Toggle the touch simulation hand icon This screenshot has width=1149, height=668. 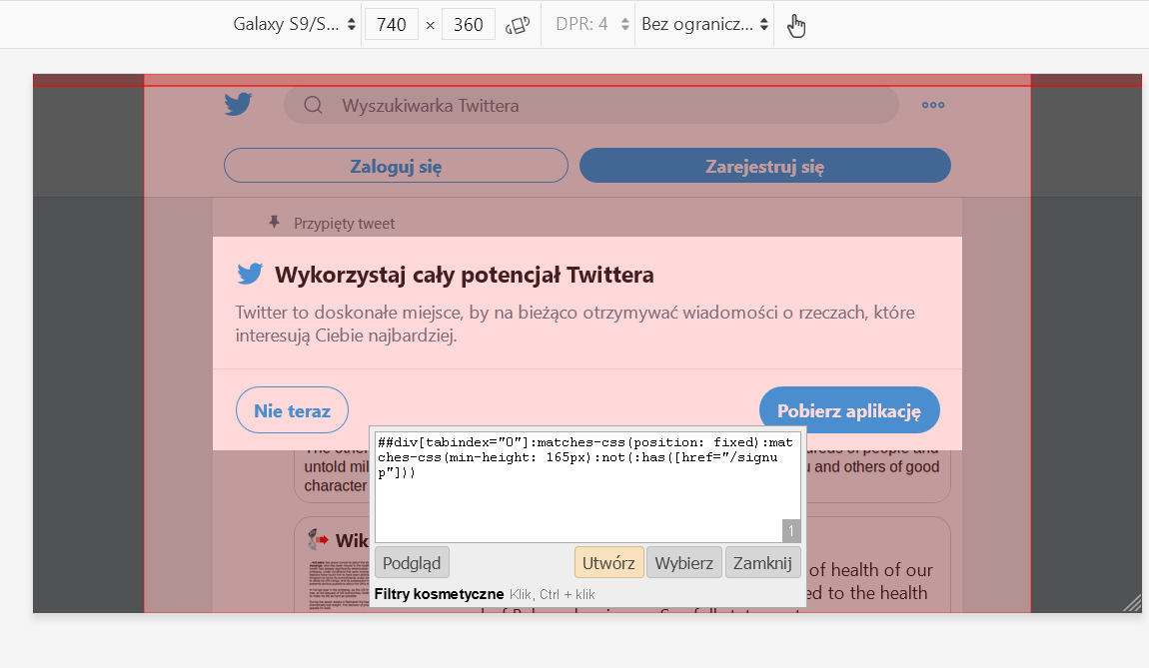796,24
